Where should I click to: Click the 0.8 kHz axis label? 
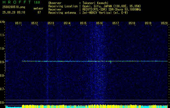coord(2,76)
